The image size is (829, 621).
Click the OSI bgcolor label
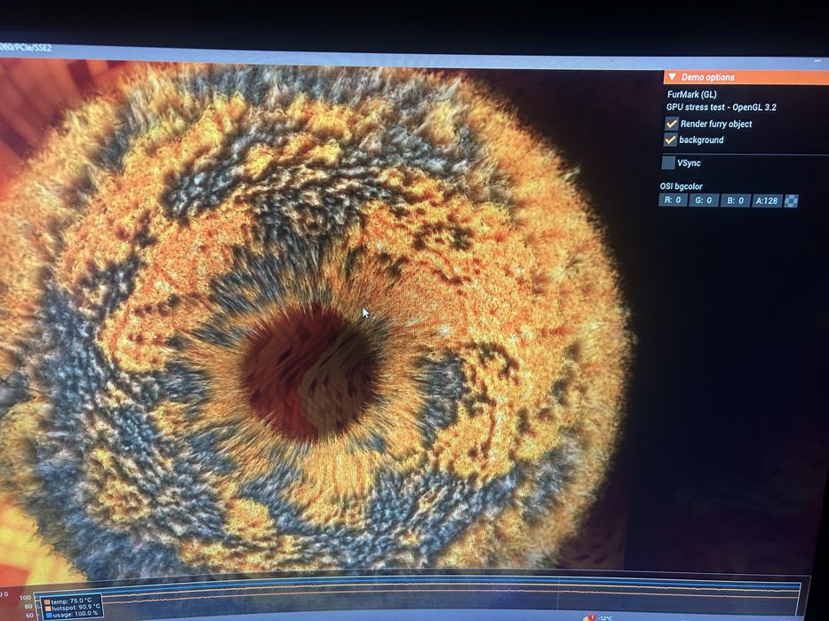[681, 186]
